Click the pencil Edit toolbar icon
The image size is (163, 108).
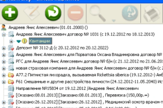tap(31, 13)
